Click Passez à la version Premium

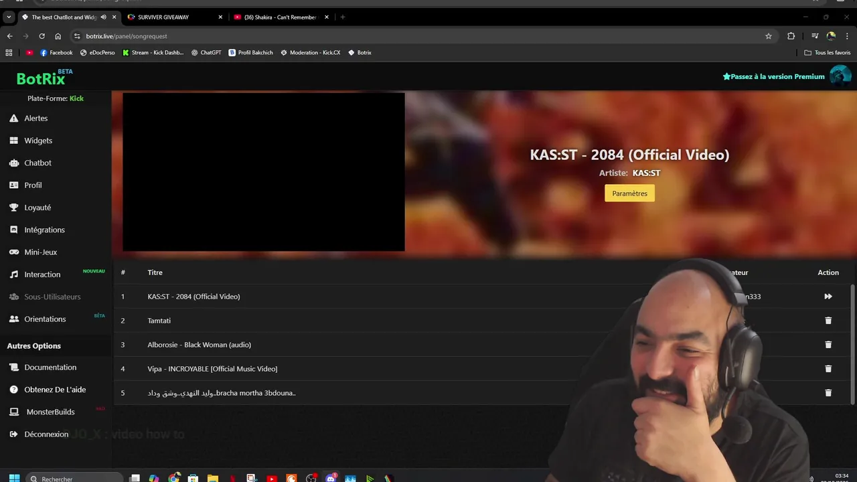773,77
